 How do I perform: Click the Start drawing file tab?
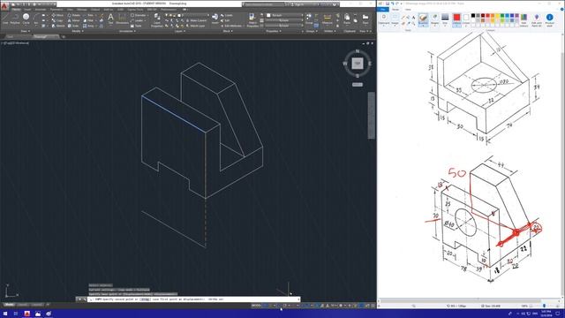click(10, 36)
